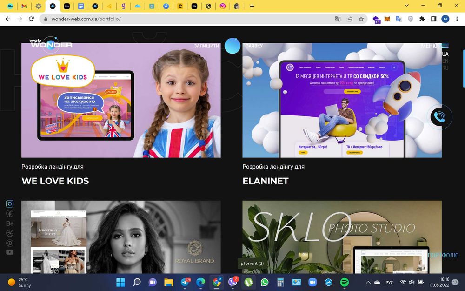Open the shield extension icon
This screenshot has height=291, width=465.
point(411,19)
